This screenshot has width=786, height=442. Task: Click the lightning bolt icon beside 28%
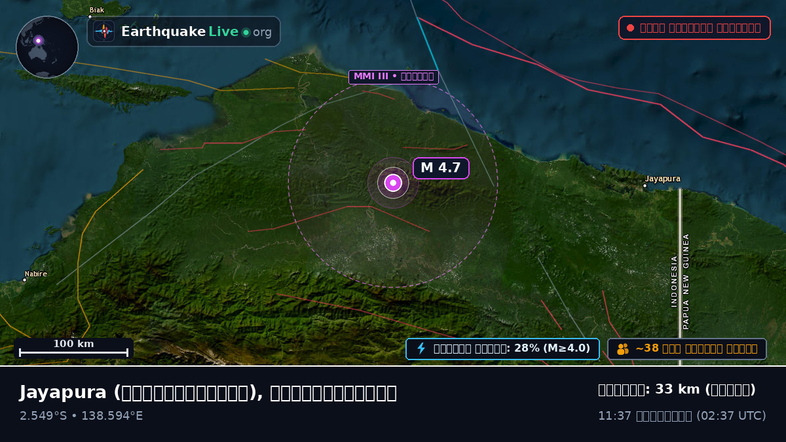[x=421, y=348]
